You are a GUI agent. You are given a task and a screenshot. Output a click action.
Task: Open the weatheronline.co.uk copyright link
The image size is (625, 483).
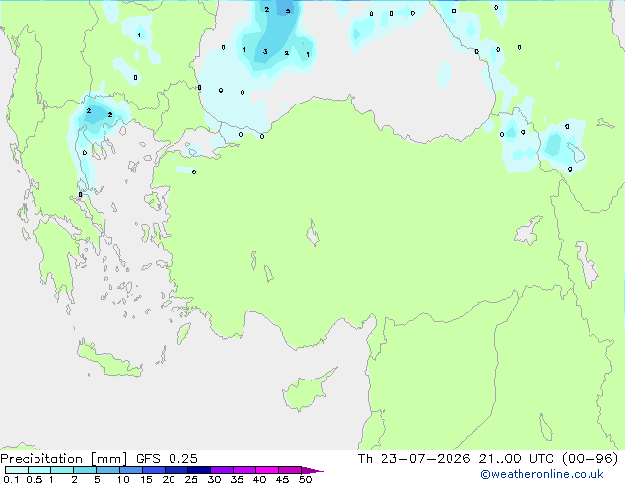coord(542,474)
